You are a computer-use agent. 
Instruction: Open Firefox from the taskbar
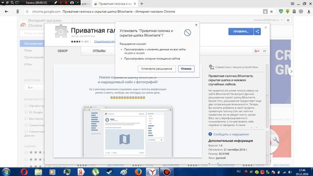[x=138, y=172]
